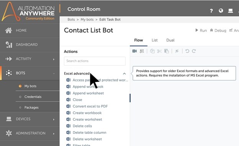Switch to the Dual view tab
This screenshot has width=239, height=146.
point(170,40)
